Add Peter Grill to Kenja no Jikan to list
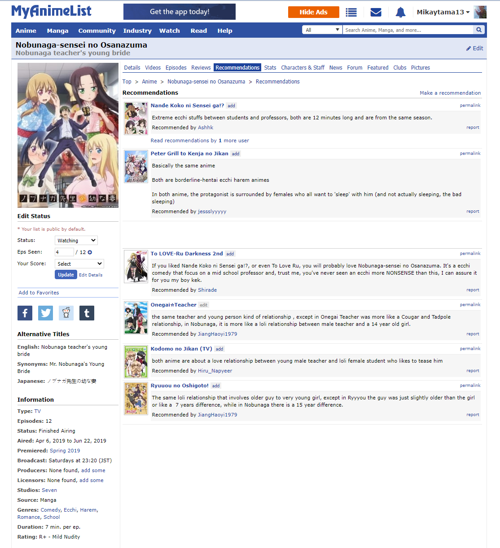The image size is (500, 548). (x=236, y=154)
